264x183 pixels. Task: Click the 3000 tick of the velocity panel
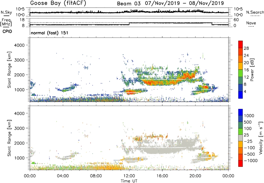pyautogui.click(x=19, y=128)
